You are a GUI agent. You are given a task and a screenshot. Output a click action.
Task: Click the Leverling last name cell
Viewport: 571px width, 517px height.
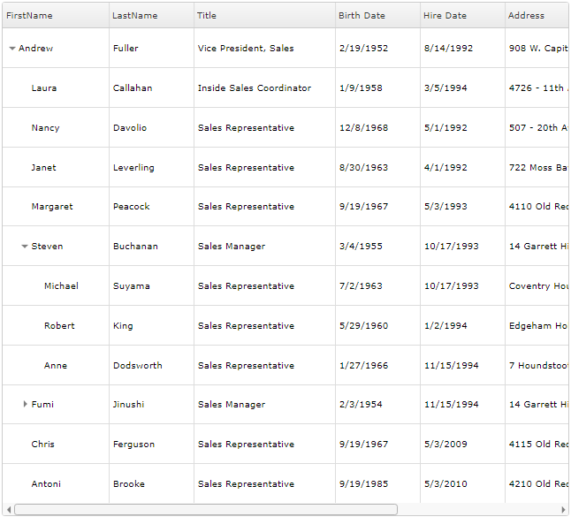point(133,168)
